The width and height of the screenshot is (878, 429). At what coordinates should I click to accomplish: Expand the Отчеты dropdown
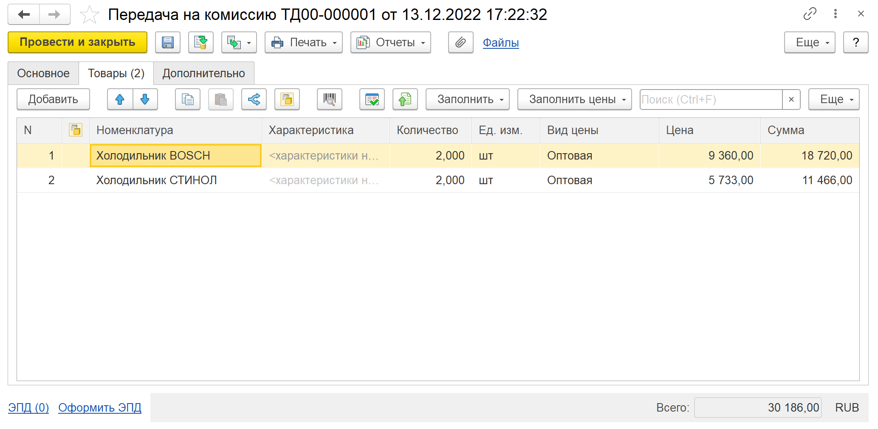[390, 42]
